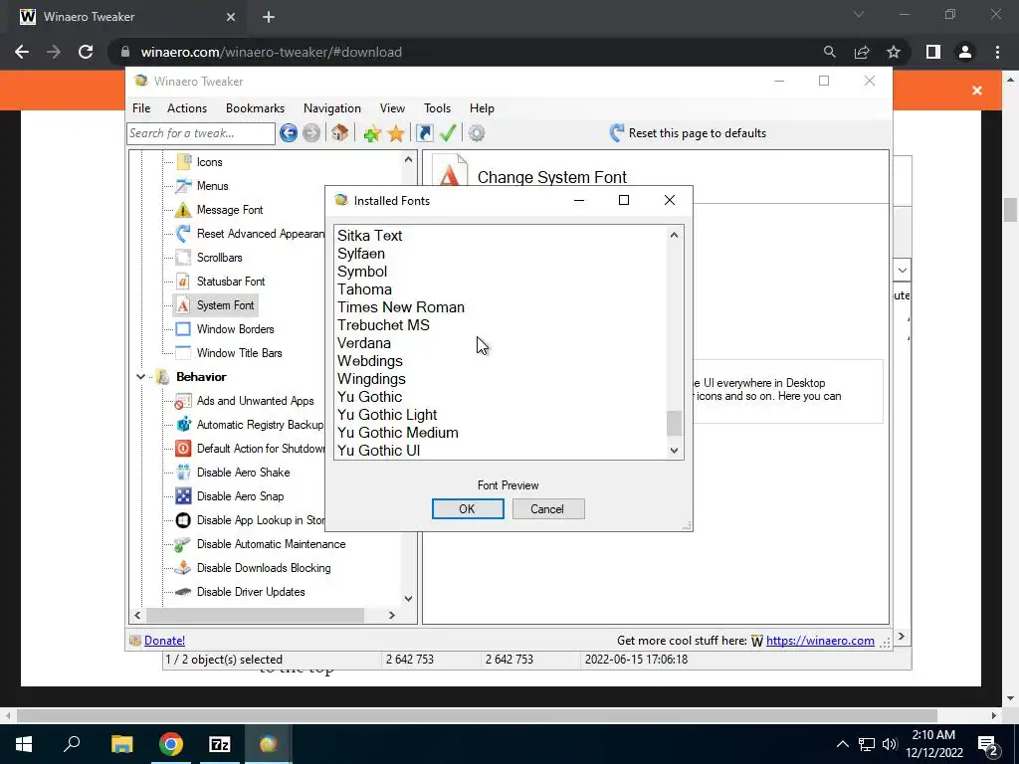Screen dimensions: 1019x764
Task: Click OK in Installed Fonts dialog
Action: (468, 509)
